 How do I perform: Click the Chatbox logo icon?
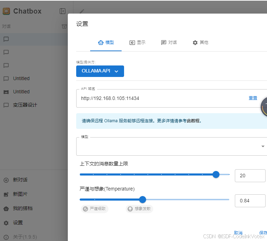tap(6, 11)
